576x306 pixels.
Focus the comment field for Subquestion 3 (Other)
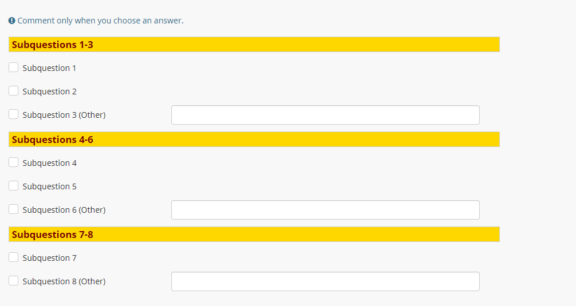click(325, 115)
